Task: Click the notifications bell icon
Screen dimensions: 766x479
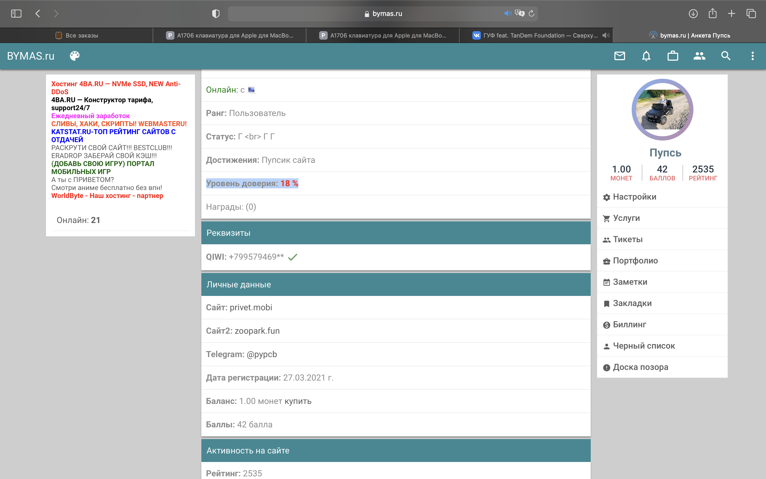Action: [x=646, y=56]
